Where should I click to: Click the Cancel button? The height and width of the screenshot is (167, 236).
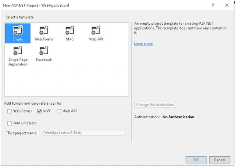click(220, 160)
